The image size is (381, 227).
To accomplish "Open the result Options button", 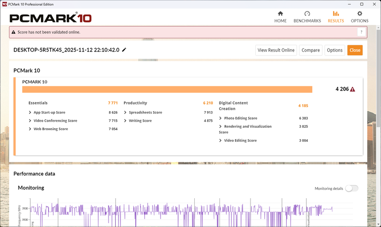I will [335, 50].
